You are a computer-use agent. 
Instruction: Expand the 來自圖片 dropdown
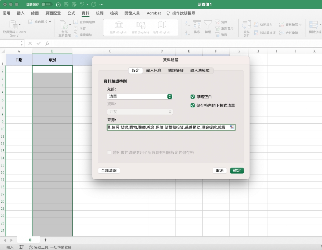(50, 22)
